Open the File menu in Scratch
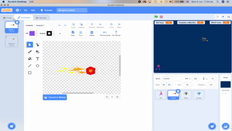Viewport: 232px width, 131px height. click(x=26, y=10)
